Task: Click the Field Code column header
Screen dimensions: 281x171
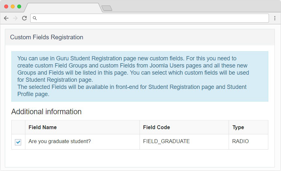Action: click(x=156, y=128)
